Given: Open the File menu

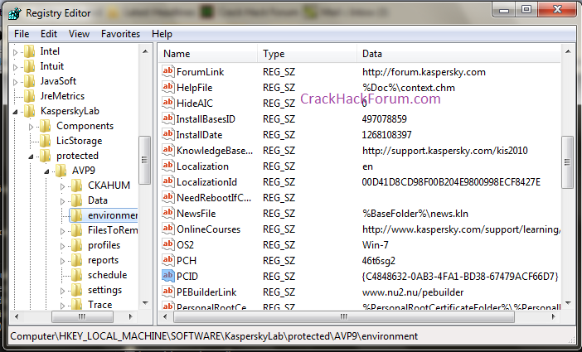Looking at the screenshot, I should pyautogui.click(x=22, y=34).
